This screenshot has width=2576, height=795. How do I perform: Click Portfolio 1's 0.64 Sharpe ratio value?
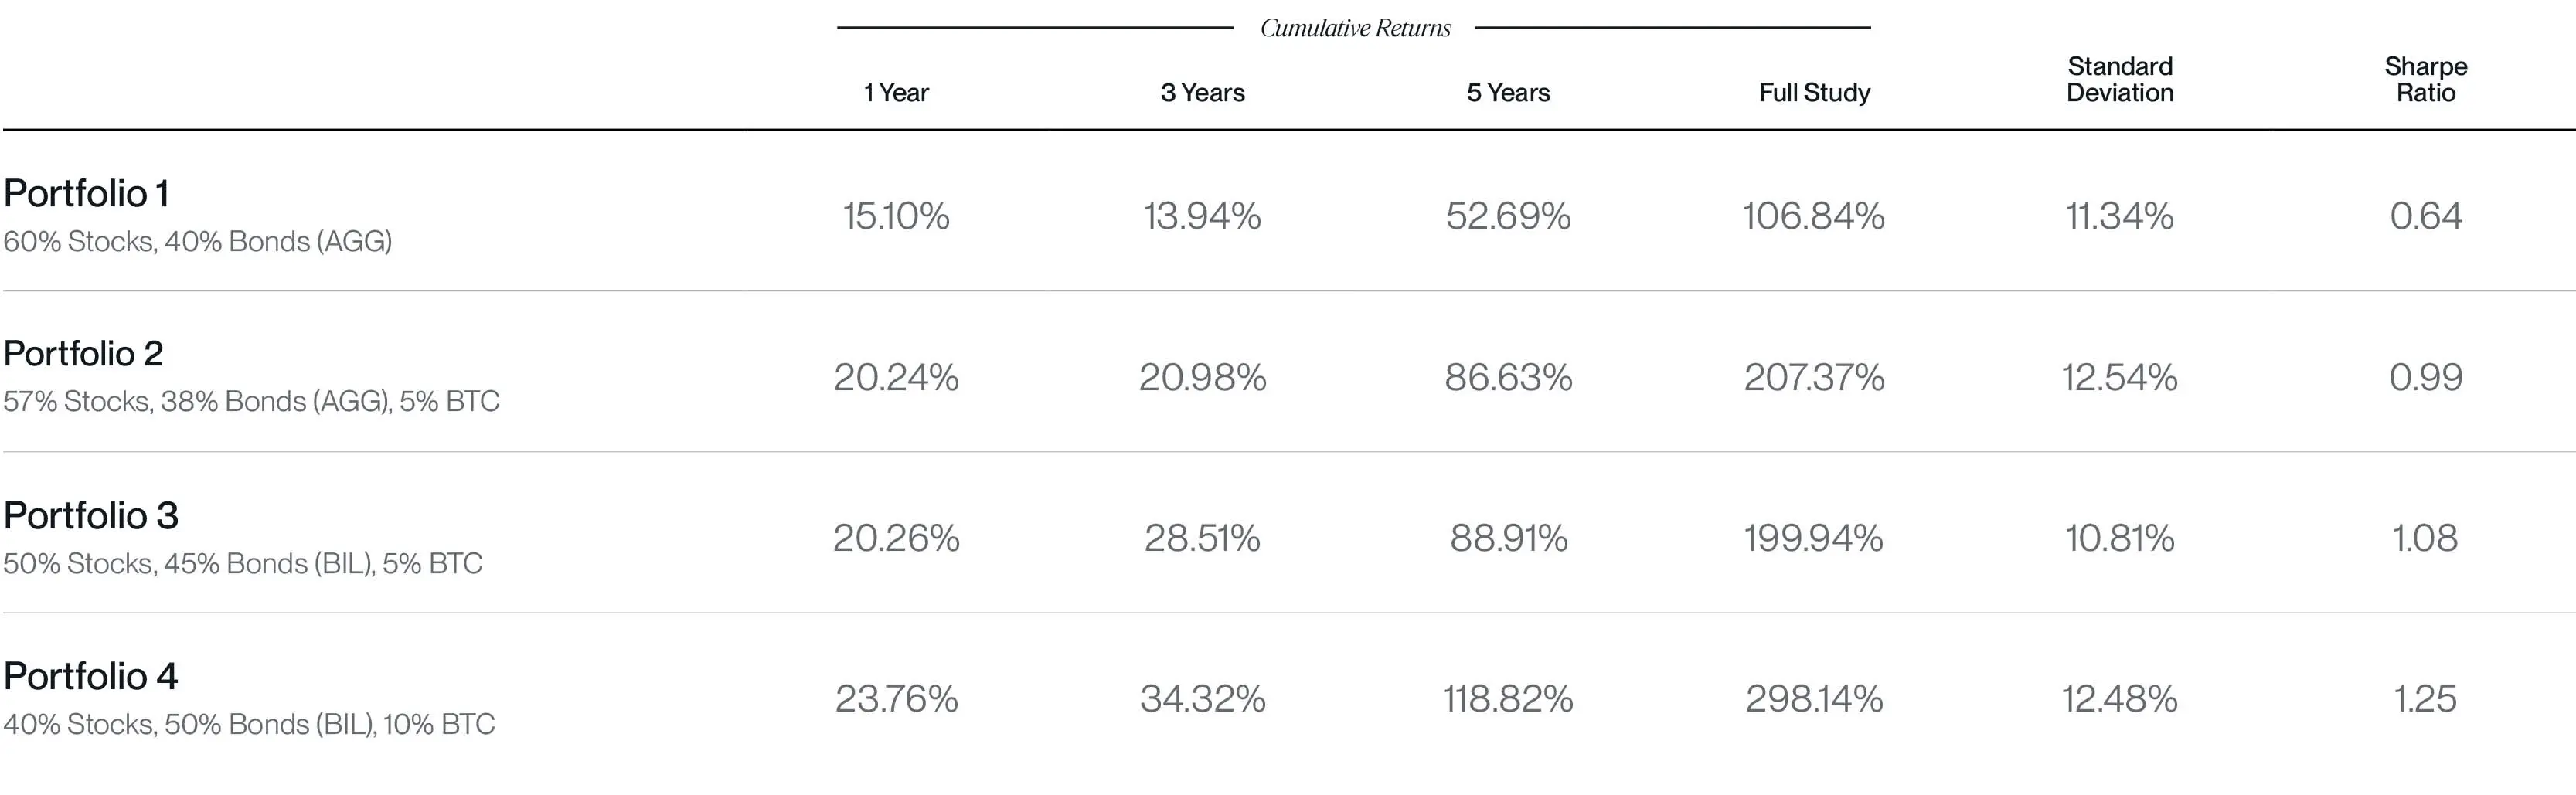tap(2425, 216)
